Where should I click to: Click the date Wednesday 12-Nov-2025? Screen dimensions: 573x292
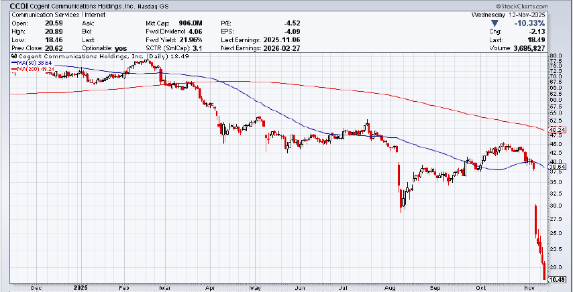coord(509,15)
